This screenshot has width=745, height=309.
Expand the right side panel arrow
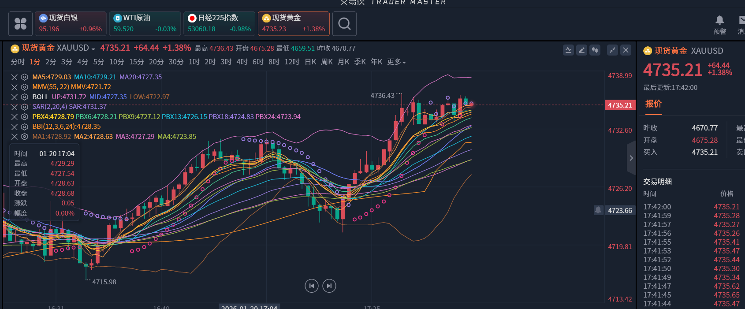coord(631,158)
